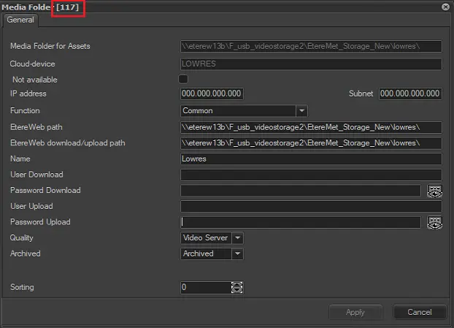Focus the EtereWeb download/upload path field
The image size is (454, 328).
pos(311,143)
